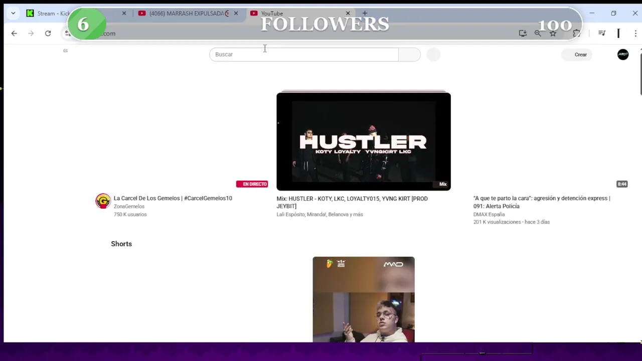Open the MAD Short video thumbnail
The image size is (642, 361).
coord(364,299)
